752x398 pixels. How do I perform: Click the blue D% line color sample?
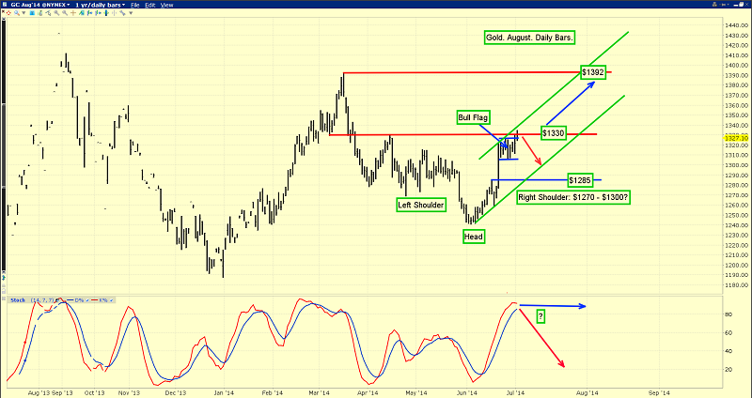tap(70, 300)
